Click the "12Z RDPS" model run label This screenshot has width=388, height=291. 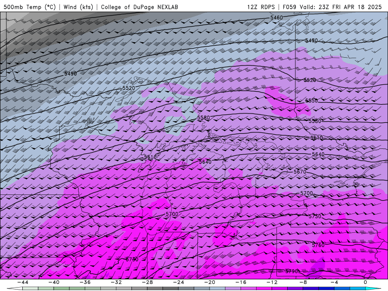pos(261,7)
